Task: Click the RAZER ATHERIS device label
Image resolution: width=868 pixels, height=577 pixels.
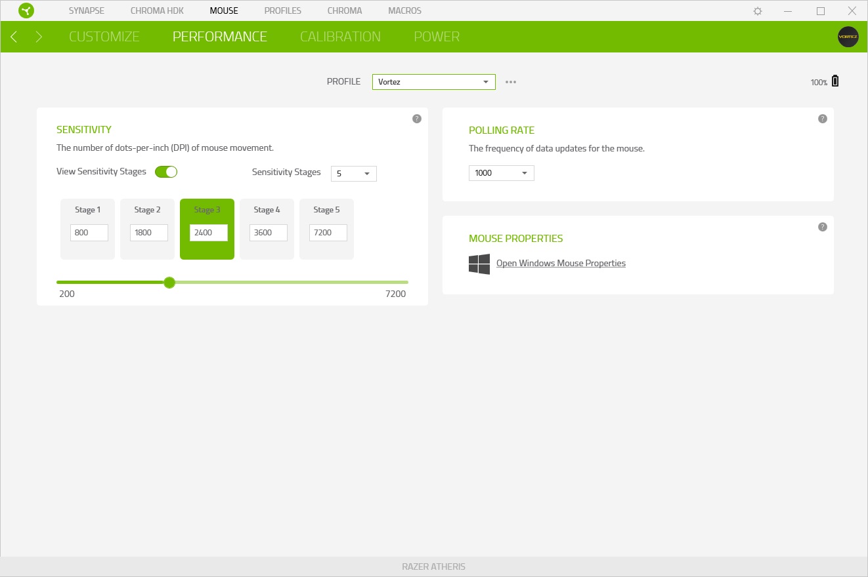Action: (433, 567)
